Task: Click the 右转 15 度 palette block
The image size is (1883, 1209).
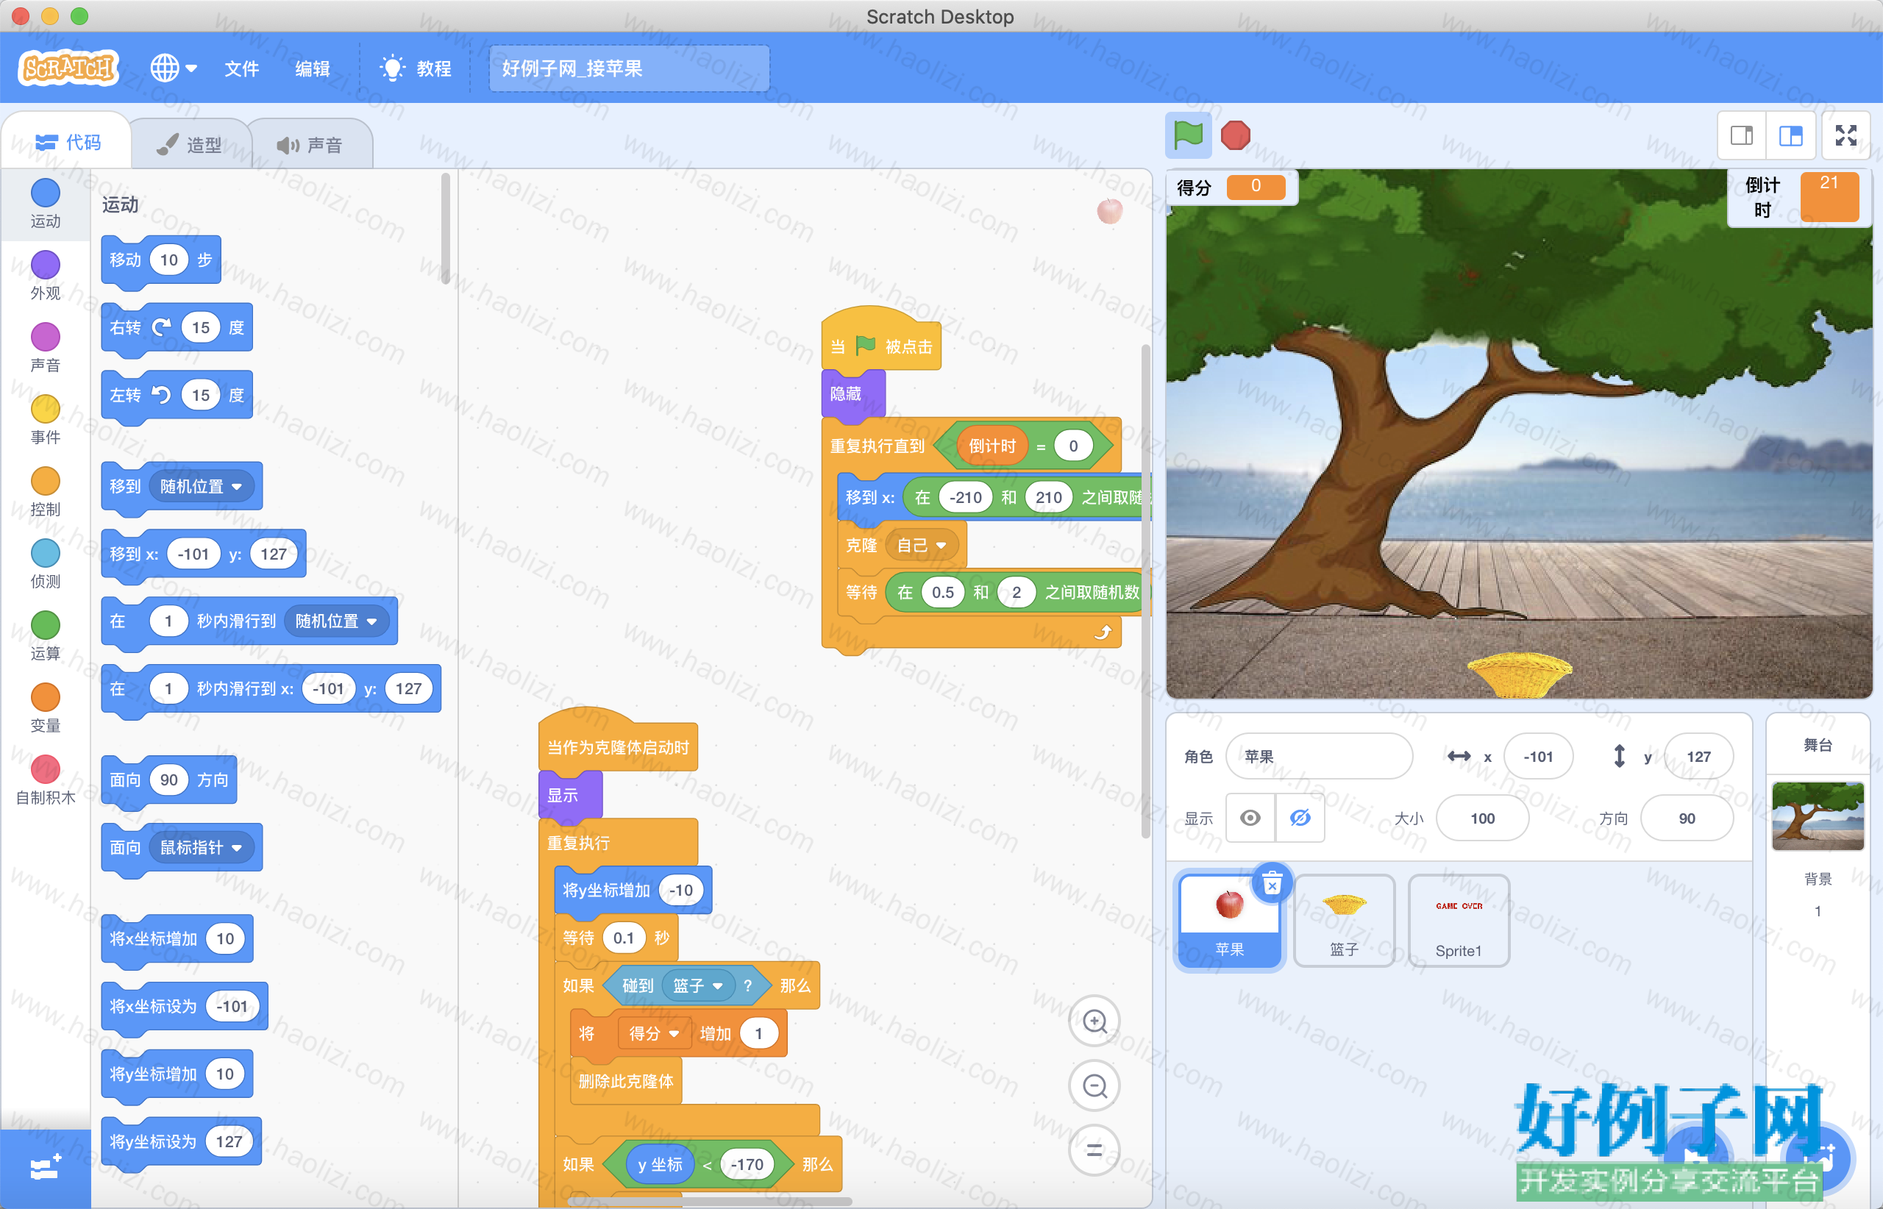Action: [x=177, y=327]
